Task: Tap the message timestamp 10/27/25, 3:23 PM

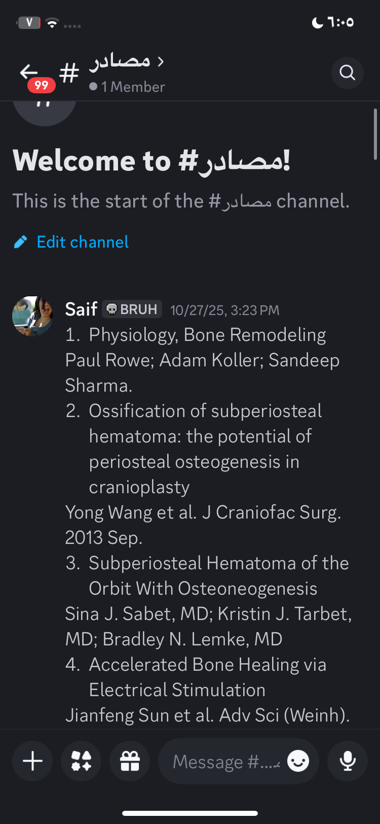Action: pyautogui.click(x=224, y=310)
